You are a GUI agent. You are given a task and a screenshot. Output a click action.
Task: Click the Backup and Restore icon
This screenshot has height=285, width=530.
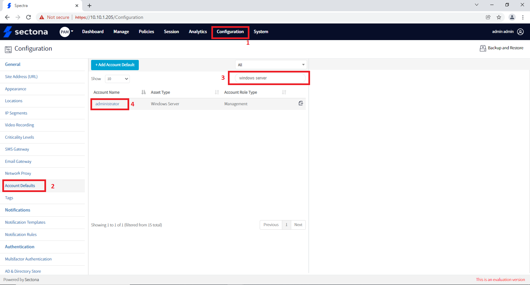(483, 48)
